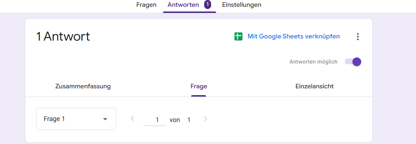This screenshot has height=144, width=416.
Task: Open the Fragen tab
Action: point(146,5)
